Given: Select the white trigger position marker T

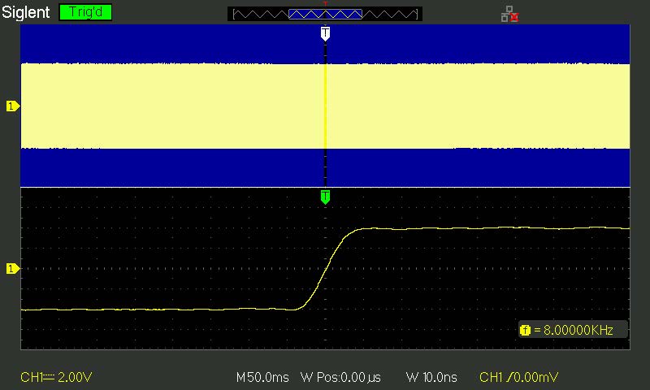Looking at the screenshot, I should point(326,33).
